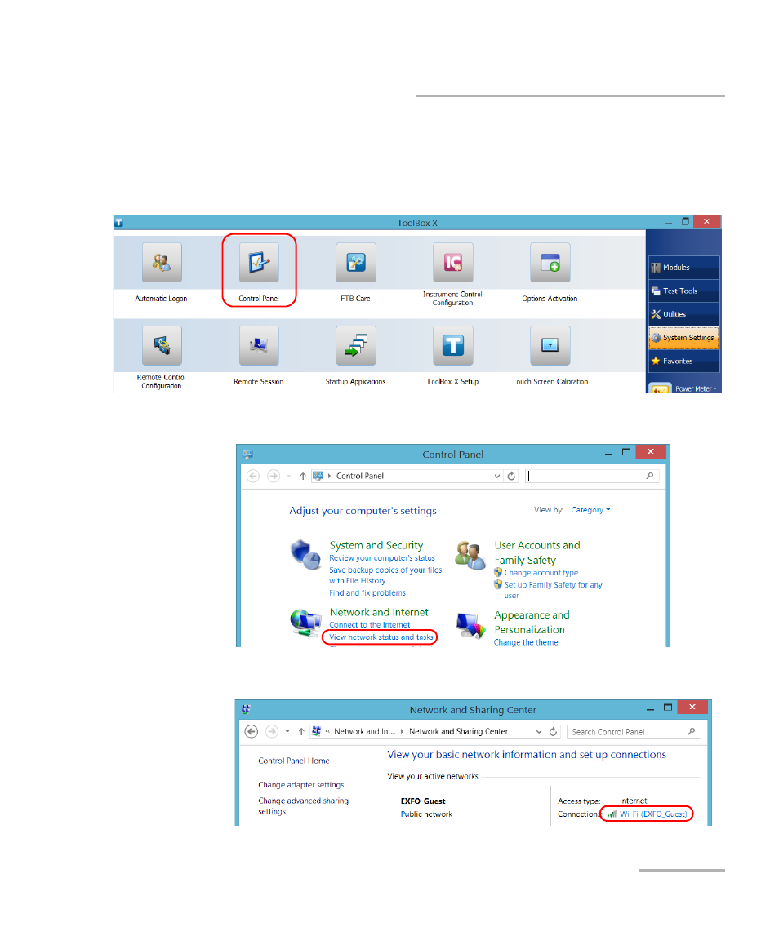This screenshot has height=945, width=779.
Task: Click Network and Sharing Center breadcrumb
Action: pyautogui.click(x=458, y=732)
